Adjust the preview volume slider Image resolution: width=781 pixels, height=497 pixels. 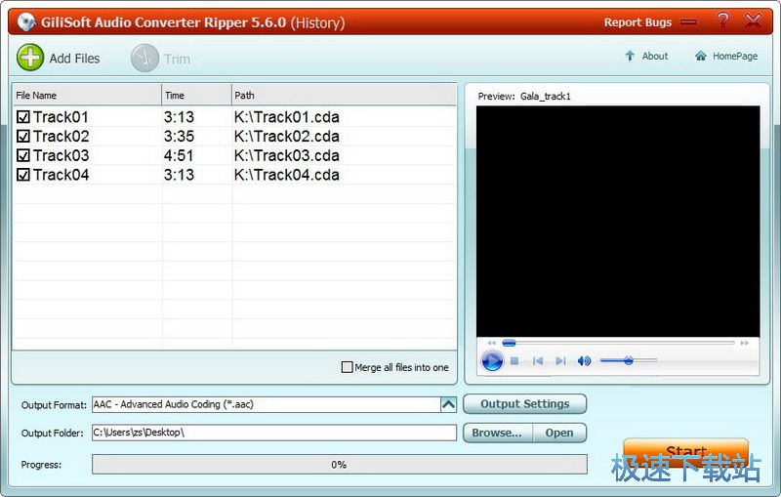(x=628, y=360)
